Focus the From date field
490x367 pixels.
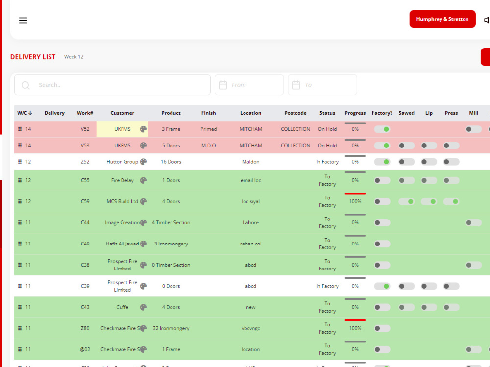point(249,85)
